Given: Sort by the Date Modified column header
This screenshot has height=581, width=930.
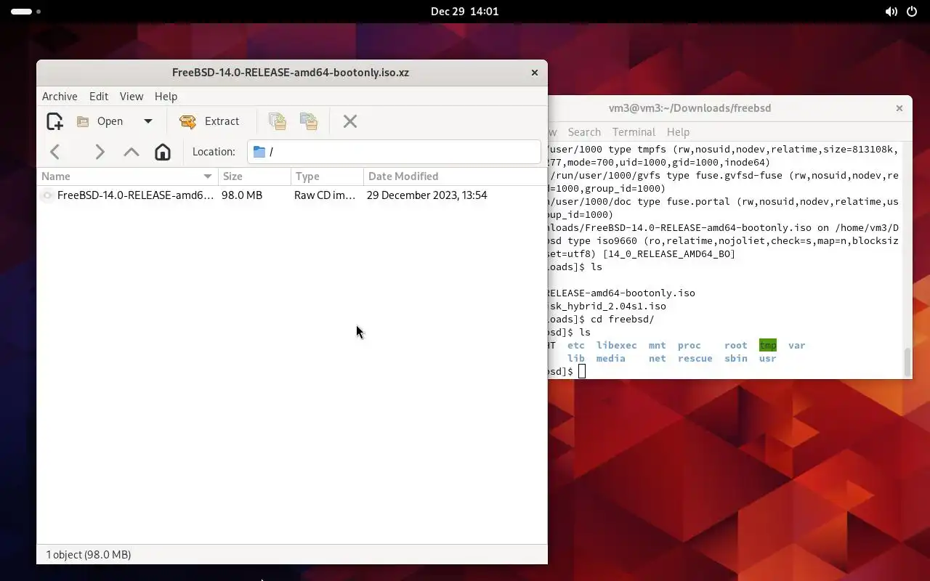Looking at the screenshot, I should [x=455, y=176].
